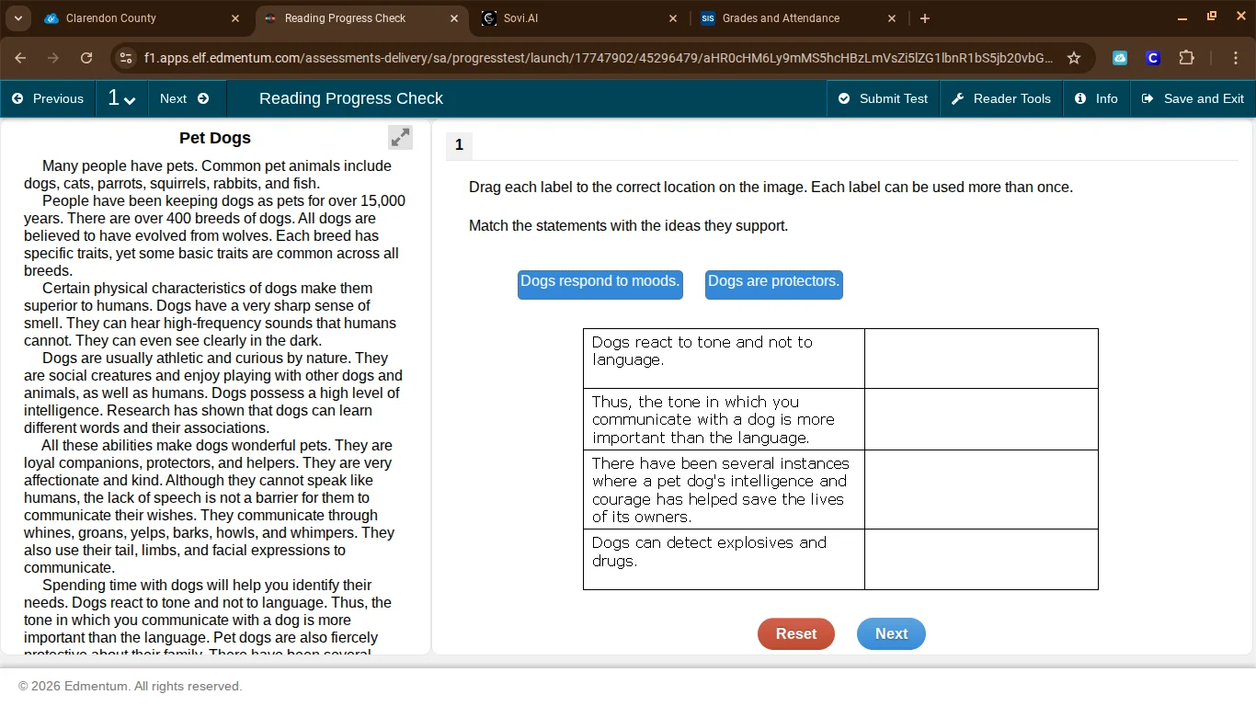The height and width of the screenshot is (706, 1256).
Task: Click answer cell beside 'Dogs can detect explosives'
Action: click(981, 559)
